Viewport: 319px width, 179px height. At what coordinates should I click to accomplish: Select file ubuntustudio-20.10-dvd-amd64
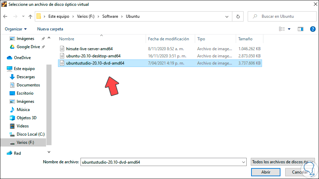95,63
